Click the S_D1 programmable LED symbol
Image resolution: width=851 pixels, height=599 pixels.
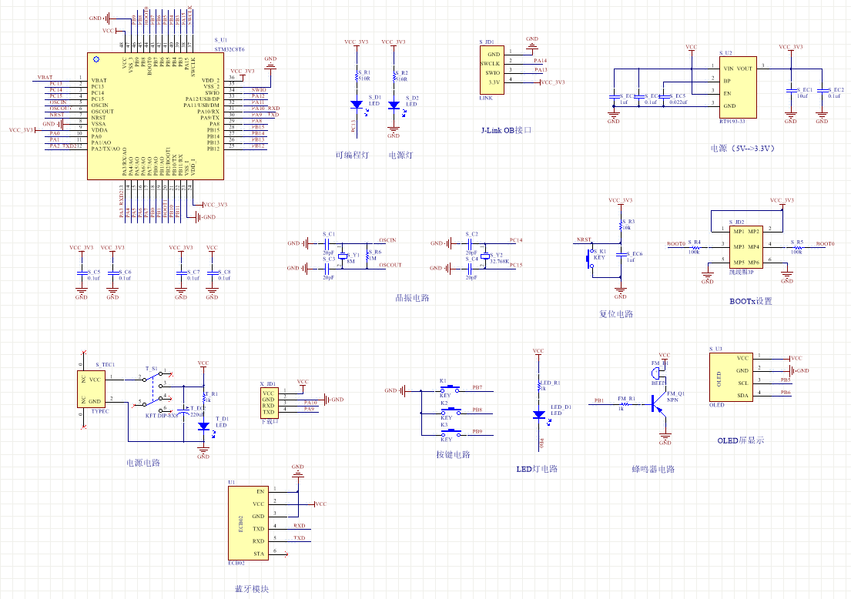coord(356,104)
